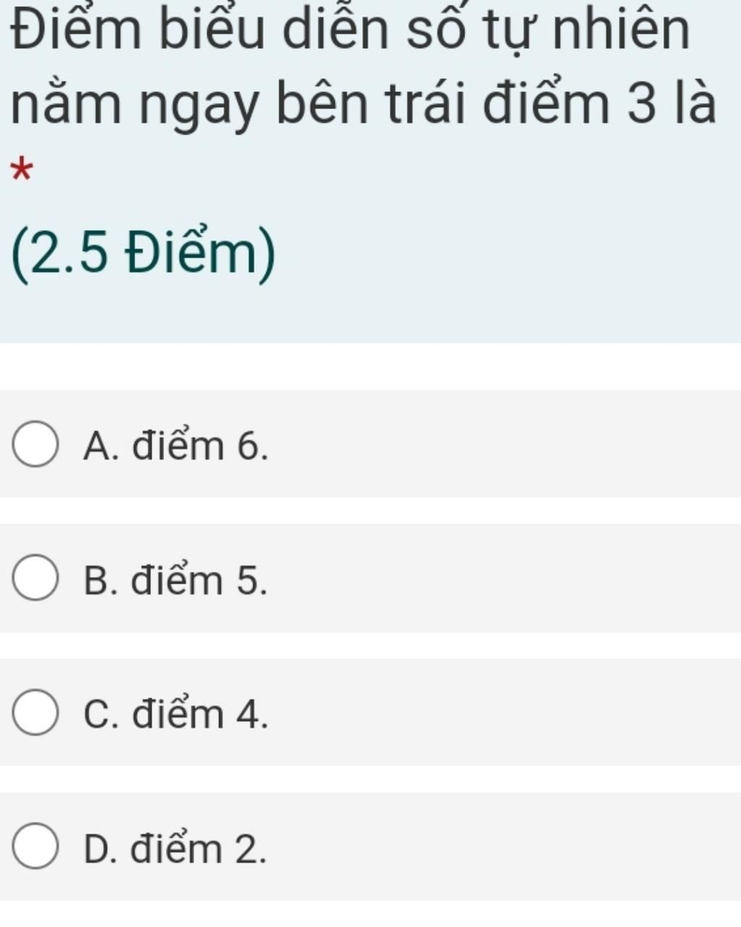Click the answer text 'A. điểm 6.'

coord(175,445)
